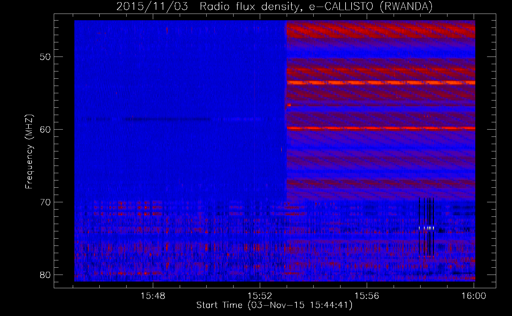Click the bright orange emission line near 53.5 MHz
Image resolution: width=512 pixels, height=316 pixels.
(381, 83)
